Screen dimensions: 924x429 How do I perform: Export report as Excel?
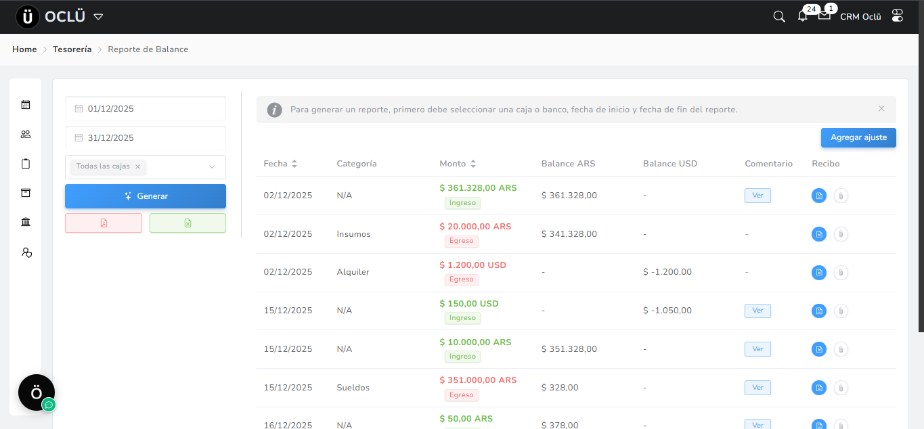(x=188, y=223)
